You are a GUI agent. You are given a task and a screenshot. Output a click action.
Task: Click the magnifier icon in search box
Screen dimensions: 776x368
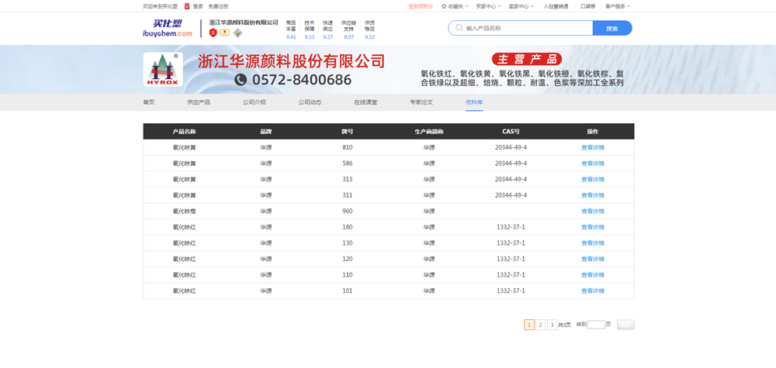pos(459,28)
